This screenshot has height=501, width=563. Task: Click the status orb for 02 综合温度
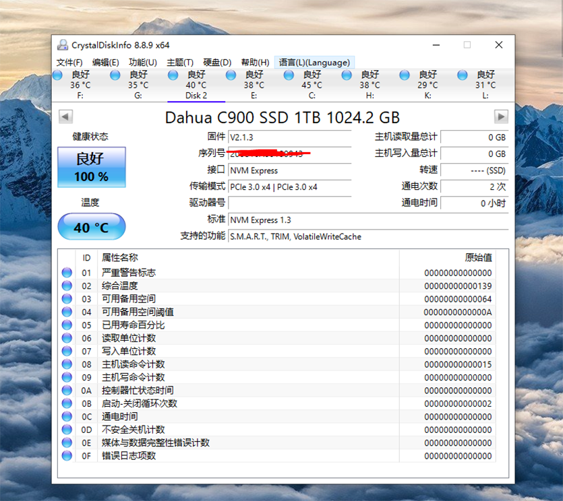(x=67, y=286)
